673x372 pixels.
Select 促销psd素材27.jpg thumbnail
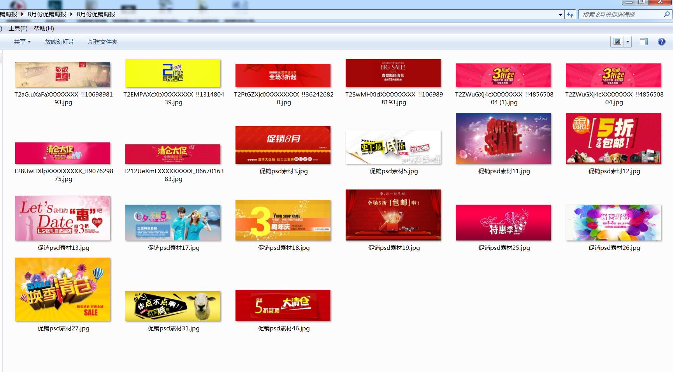pos(63,290)
